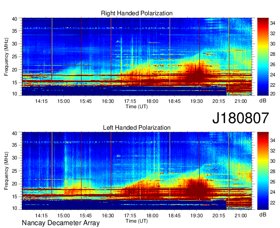Viewport: 280px width, 228px height.
Task: Click the 19:30 tick label on top plot
Action: 196,101
